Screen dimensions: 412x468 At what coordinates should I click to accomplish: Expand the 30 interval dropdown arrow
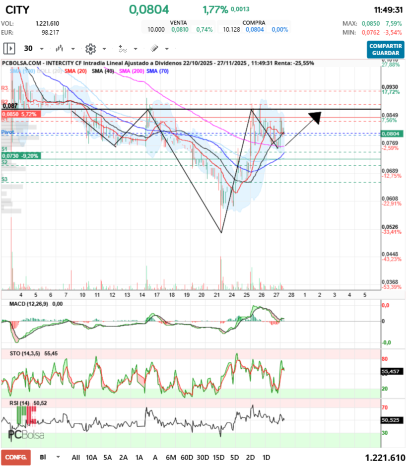pyautogui.click(x=42, y=49)
